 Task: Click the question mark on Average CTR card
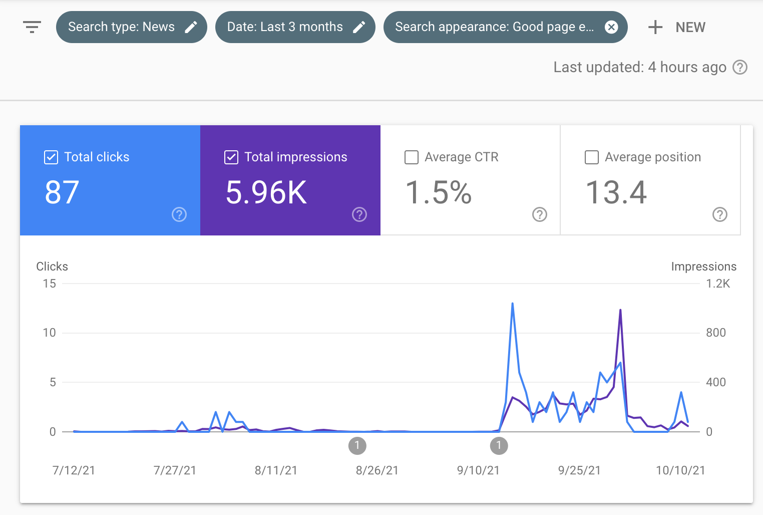(539, 214)
